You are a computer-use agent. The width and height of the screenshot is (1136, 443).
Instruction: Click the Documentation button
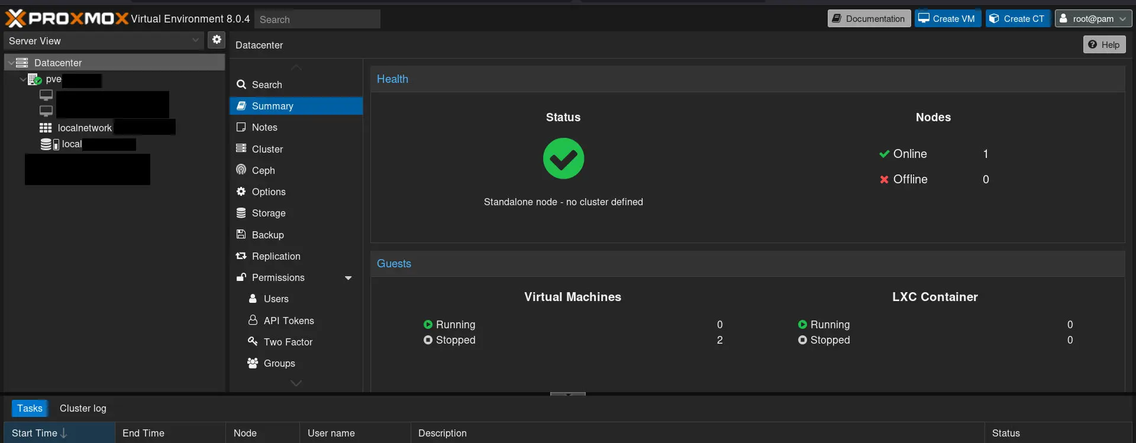(x=869, y=18)
